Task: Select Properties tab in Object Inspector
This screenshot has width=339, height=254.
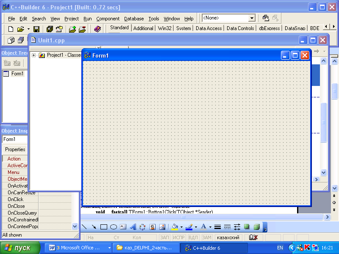Action: tap(15, 149)
